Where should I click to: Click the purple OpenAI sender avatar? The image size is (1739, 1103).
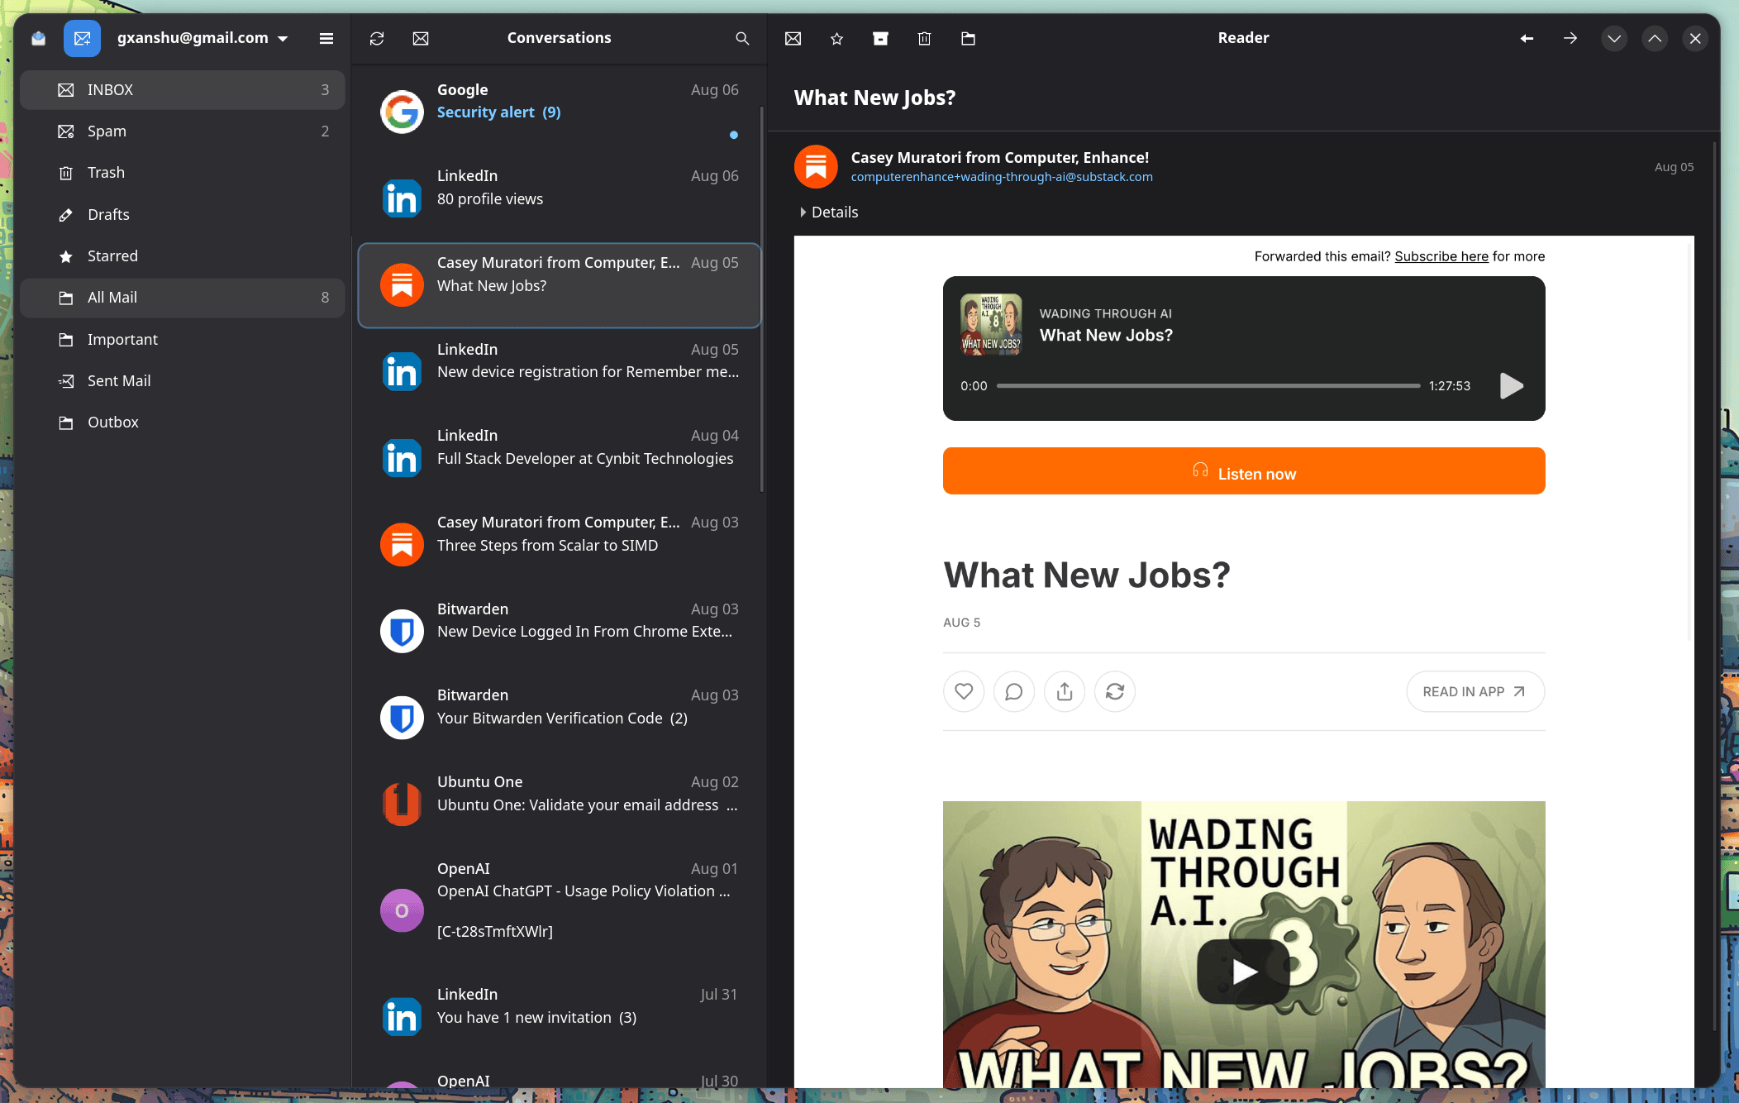point(402,910)
